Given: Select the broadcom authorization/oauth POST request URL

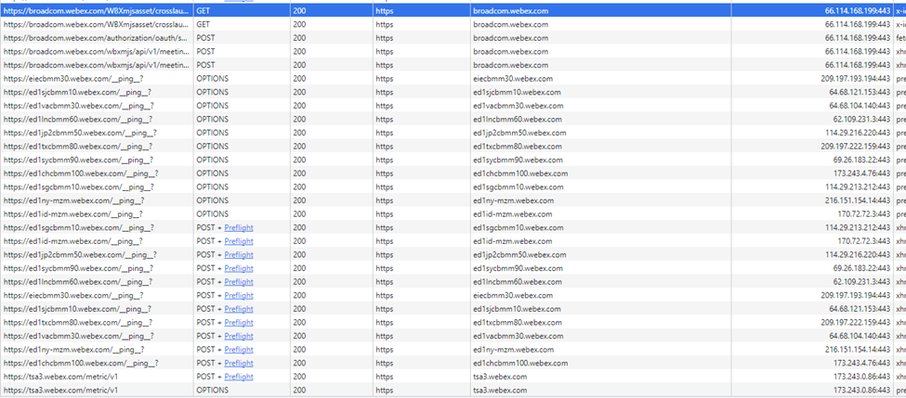Looking at the screenshot, I should click(x=96, y=38).
